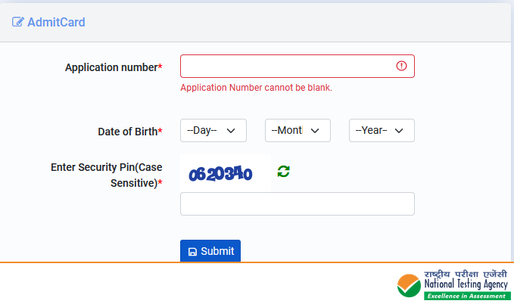The width and height of the screenshot is (514, 304).
Task: Click the floppy disk icon on Submit
Action: pos(192,252)
